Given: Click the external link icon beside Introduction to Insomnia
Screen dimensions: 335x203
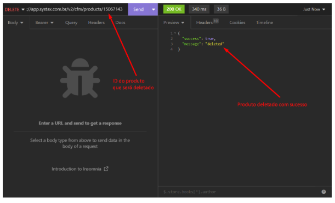Looking at the screenshot, I should coord(106,169).
